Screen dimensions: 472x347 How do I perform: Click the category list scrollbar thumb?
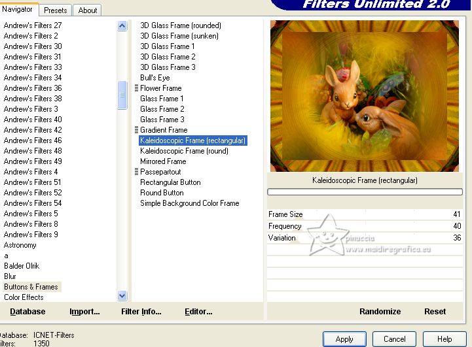(x=122, y=95)
